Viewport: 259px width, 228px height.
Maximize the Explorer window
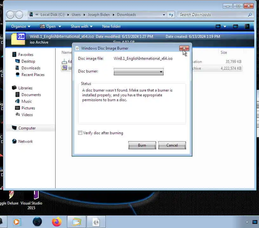click(238, 6)
